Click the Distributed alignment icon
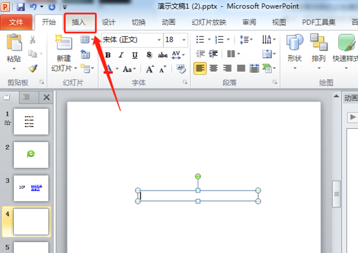Screen dimensions: 358x253 pyautogui.click(x=254, y=68)
